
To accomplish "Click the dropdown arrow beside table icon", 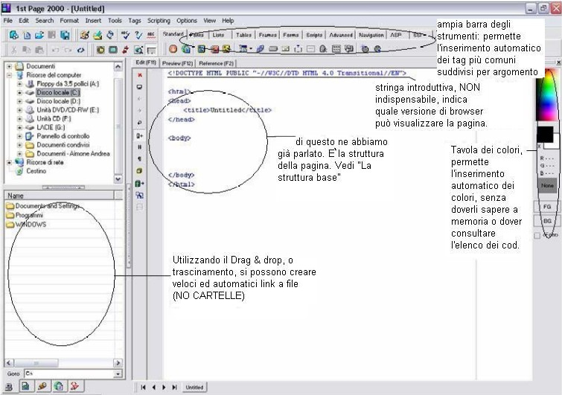I will (251, 49).
